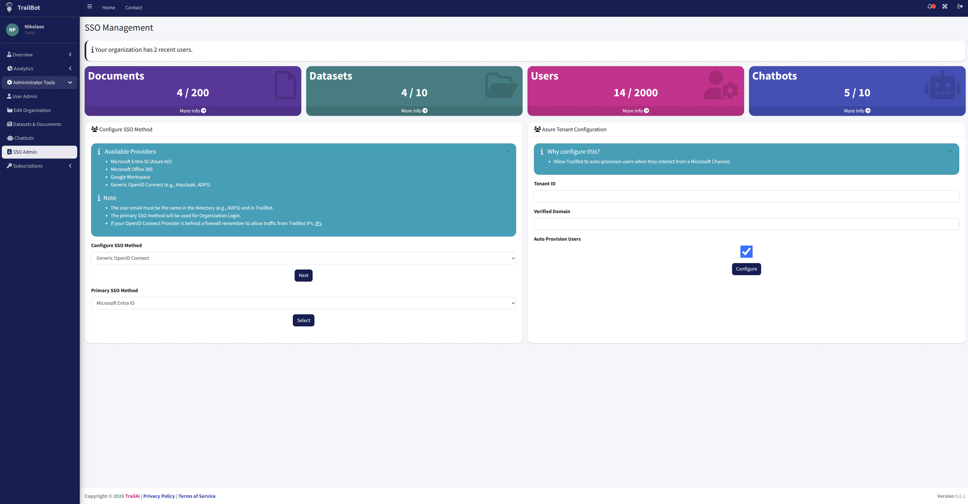Toggle the Auto Provision Users checkbox
Screen dimensions: 968x504
746,251
